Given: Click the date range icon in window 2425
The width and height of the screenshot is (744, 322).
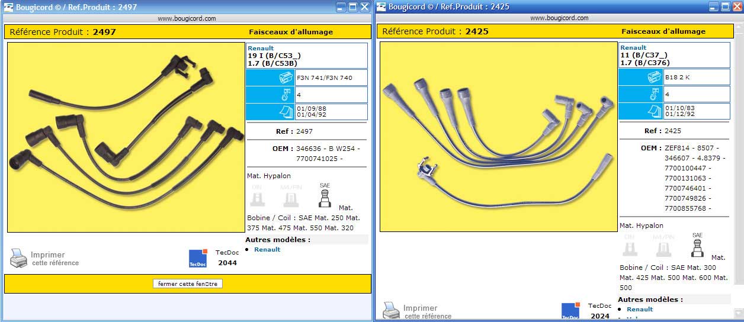Looking at the screenshot, I should pos(655,111).
